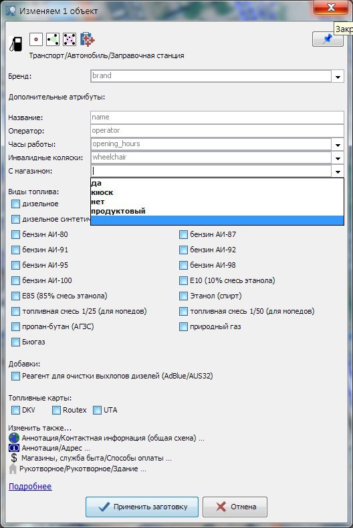Pin the dialog with the pushpin button
The height and width of the screenshot is (528, 353).
point(328,39)
